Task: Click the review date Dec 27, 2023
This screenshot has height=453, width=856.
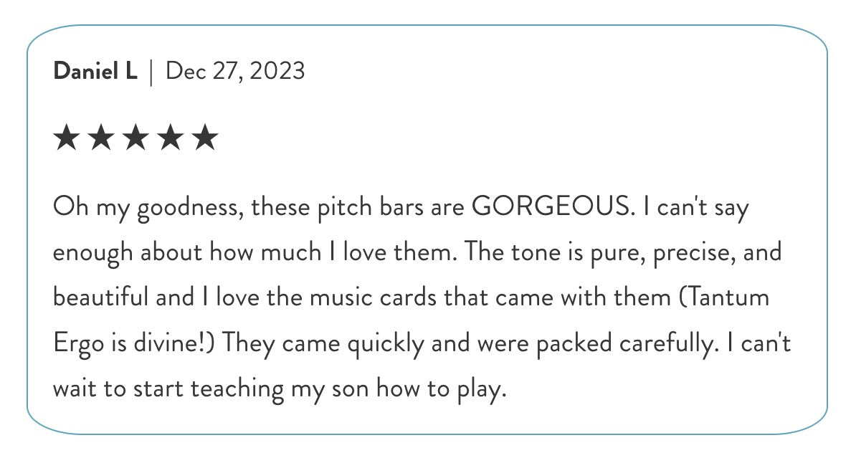Action: tap(235, 71)
